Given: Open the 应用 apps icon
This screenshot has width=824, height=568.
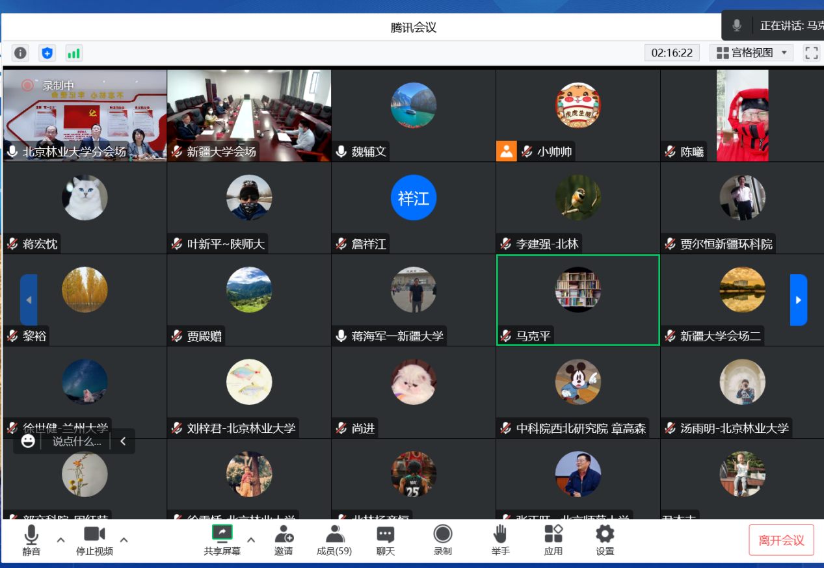Looking at the screenshot, I should pyautogui.click(x=553, y=540).
